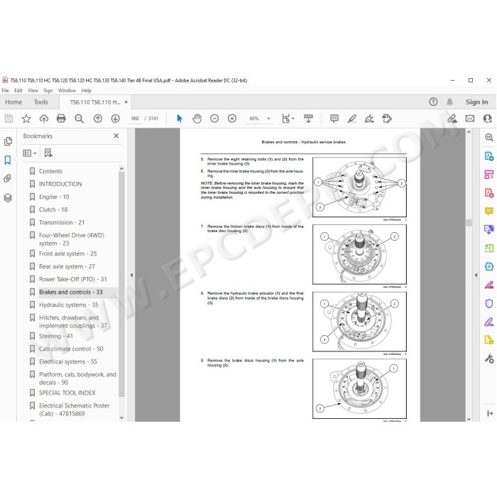Open the Attachments paperclip panel
The height and width of the screenshot is (497, 497).
pos(8,178)
